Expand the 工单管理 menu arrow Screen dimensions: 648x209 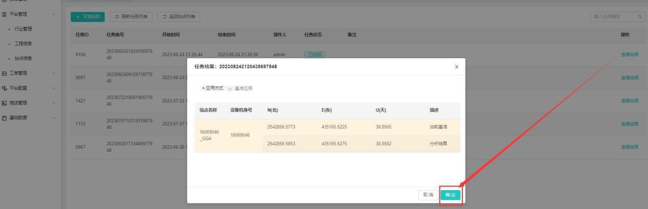54,73
